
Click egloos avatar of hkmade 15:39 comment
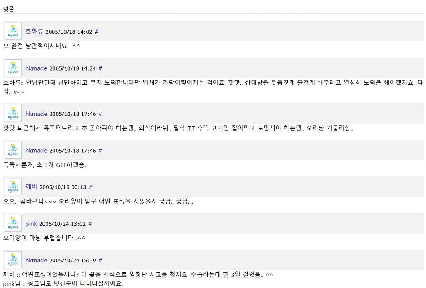[x=13, y=260]
